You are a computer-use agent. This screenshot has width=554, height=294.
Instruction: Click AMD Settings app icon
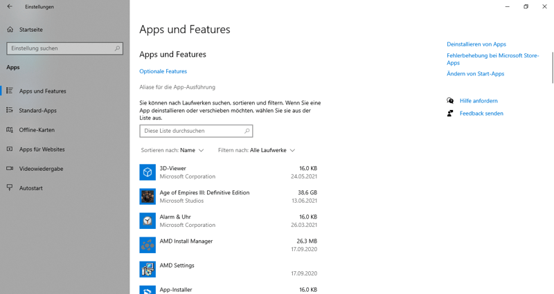click(148, 269)
